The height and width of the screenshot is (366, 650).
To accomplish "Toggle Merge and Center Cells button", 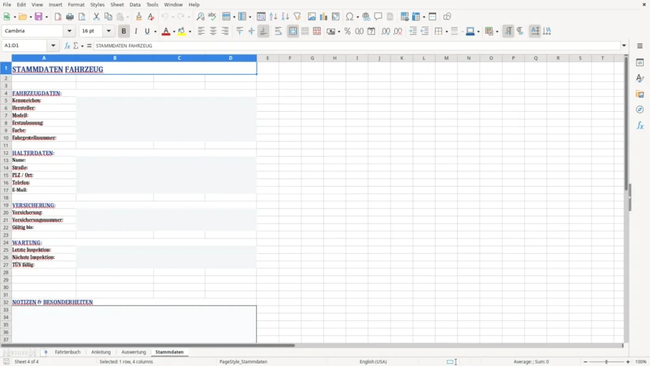I will pyautogui.click(x=293, y=31).
